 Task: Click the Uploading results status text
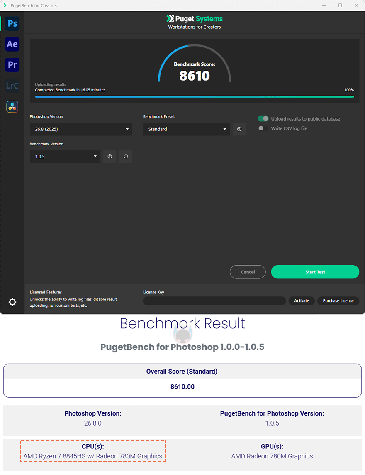click(x=50, y=84)
